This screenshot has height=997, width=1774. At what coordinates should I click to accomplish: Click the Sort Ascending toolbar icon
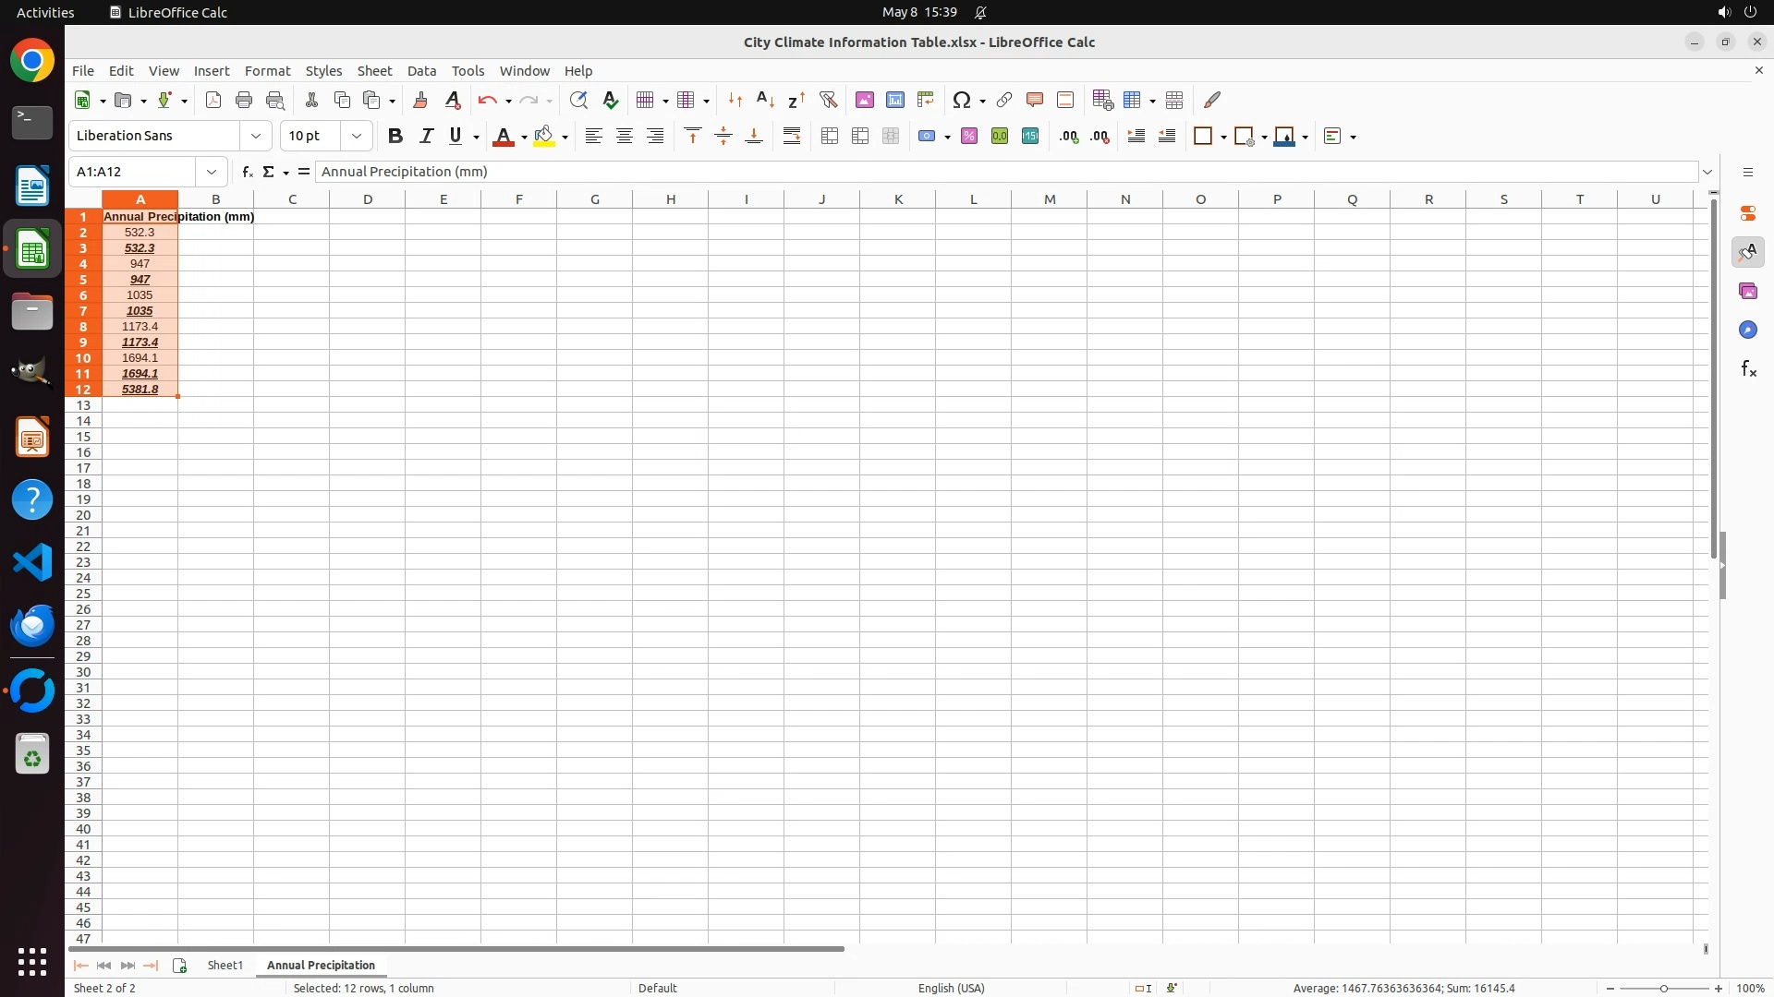765,100
